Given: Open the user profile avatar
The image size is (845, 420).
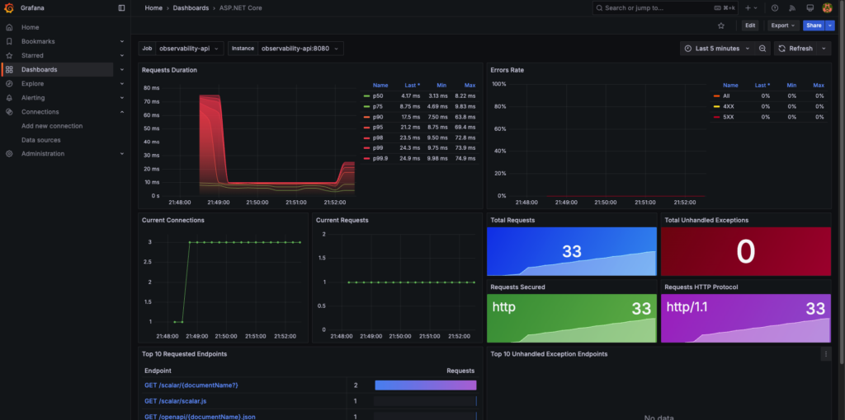Looking at the screenshot, I should [x=827, y=8].
